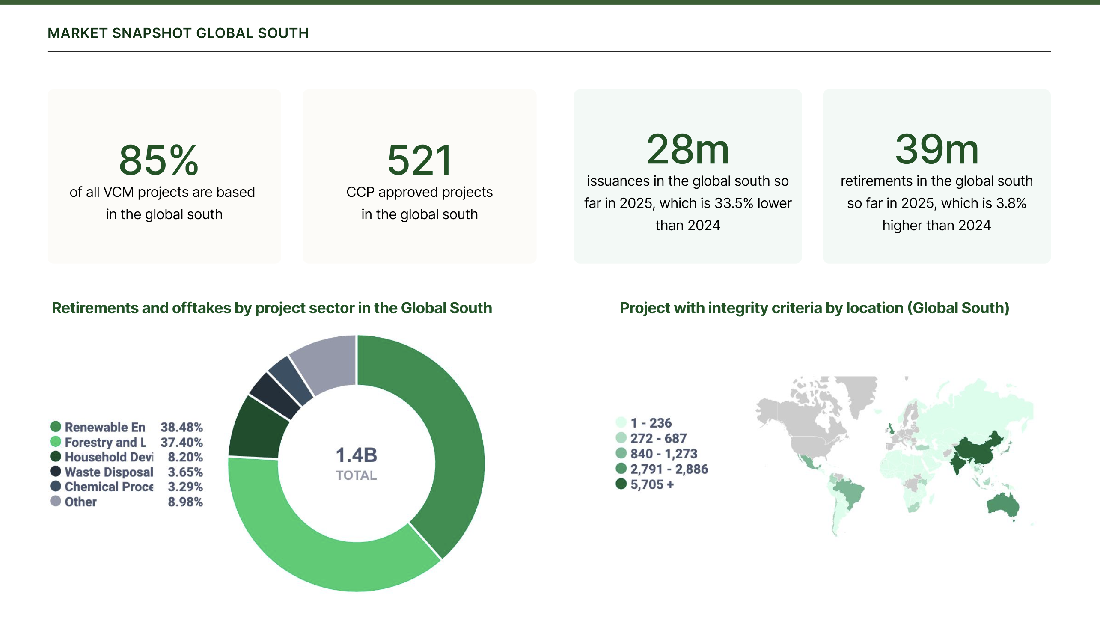Click the Household Devices legend marker
The height and width of the screenshot is (624, 1100).
56,457
